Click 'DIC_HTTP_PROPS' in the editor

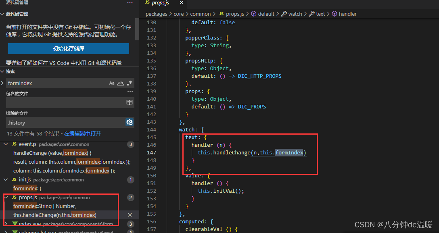259,76
